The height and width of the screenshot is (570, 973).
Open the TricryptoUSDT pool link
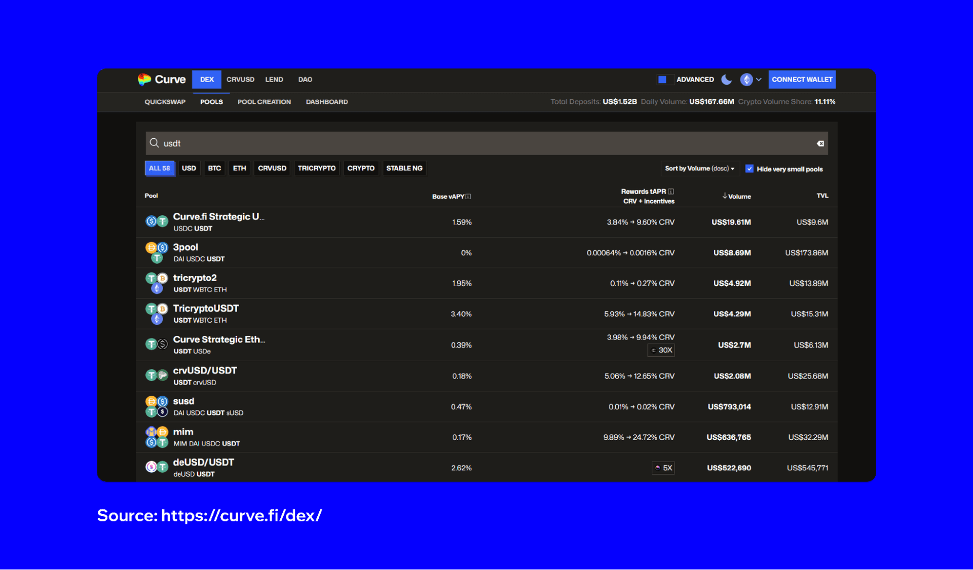pos(206,308)
